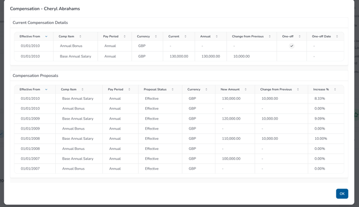Click the 100,000.00 new amount

231,158
